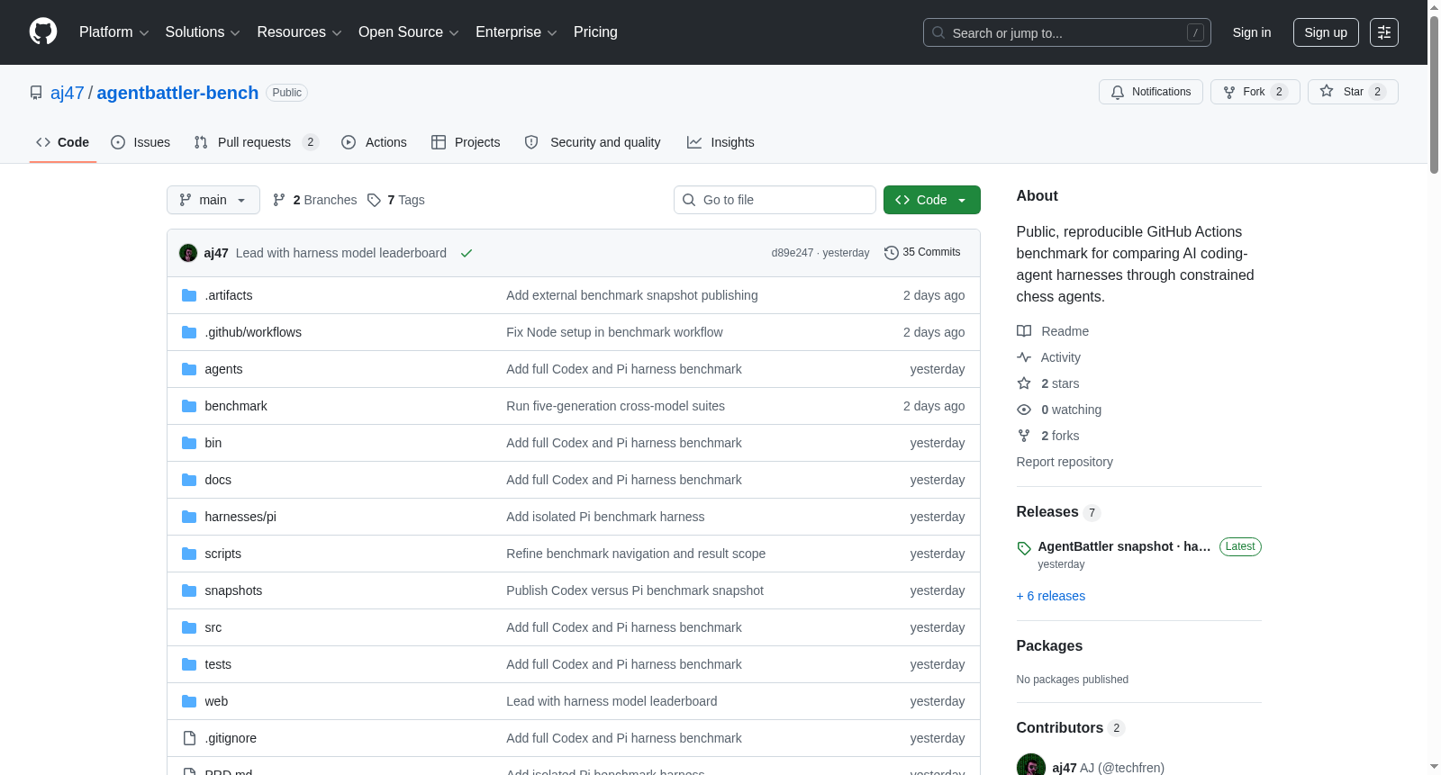
Task: Click the docs folder icon
Action: coord(189,480)
